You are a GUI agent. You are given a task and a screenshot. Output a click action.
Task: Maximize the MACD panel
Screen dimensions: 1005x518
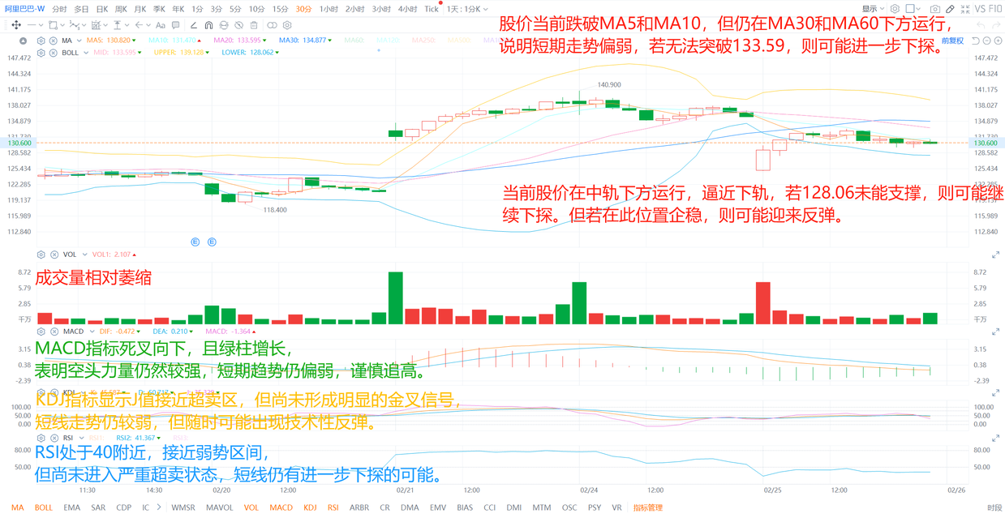[x=995, y=332]
